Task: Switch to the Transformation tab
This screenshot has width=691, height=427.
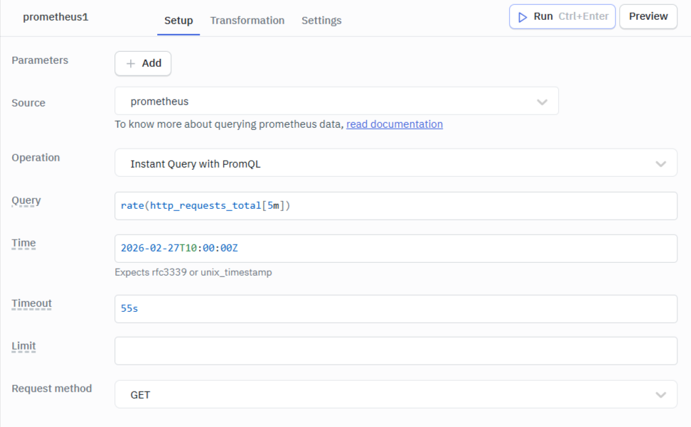Action: click(247, 21)
